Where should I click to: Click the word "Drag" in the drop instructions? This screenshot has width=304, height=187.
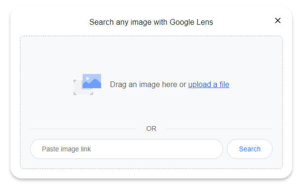[x=118, y=85]
